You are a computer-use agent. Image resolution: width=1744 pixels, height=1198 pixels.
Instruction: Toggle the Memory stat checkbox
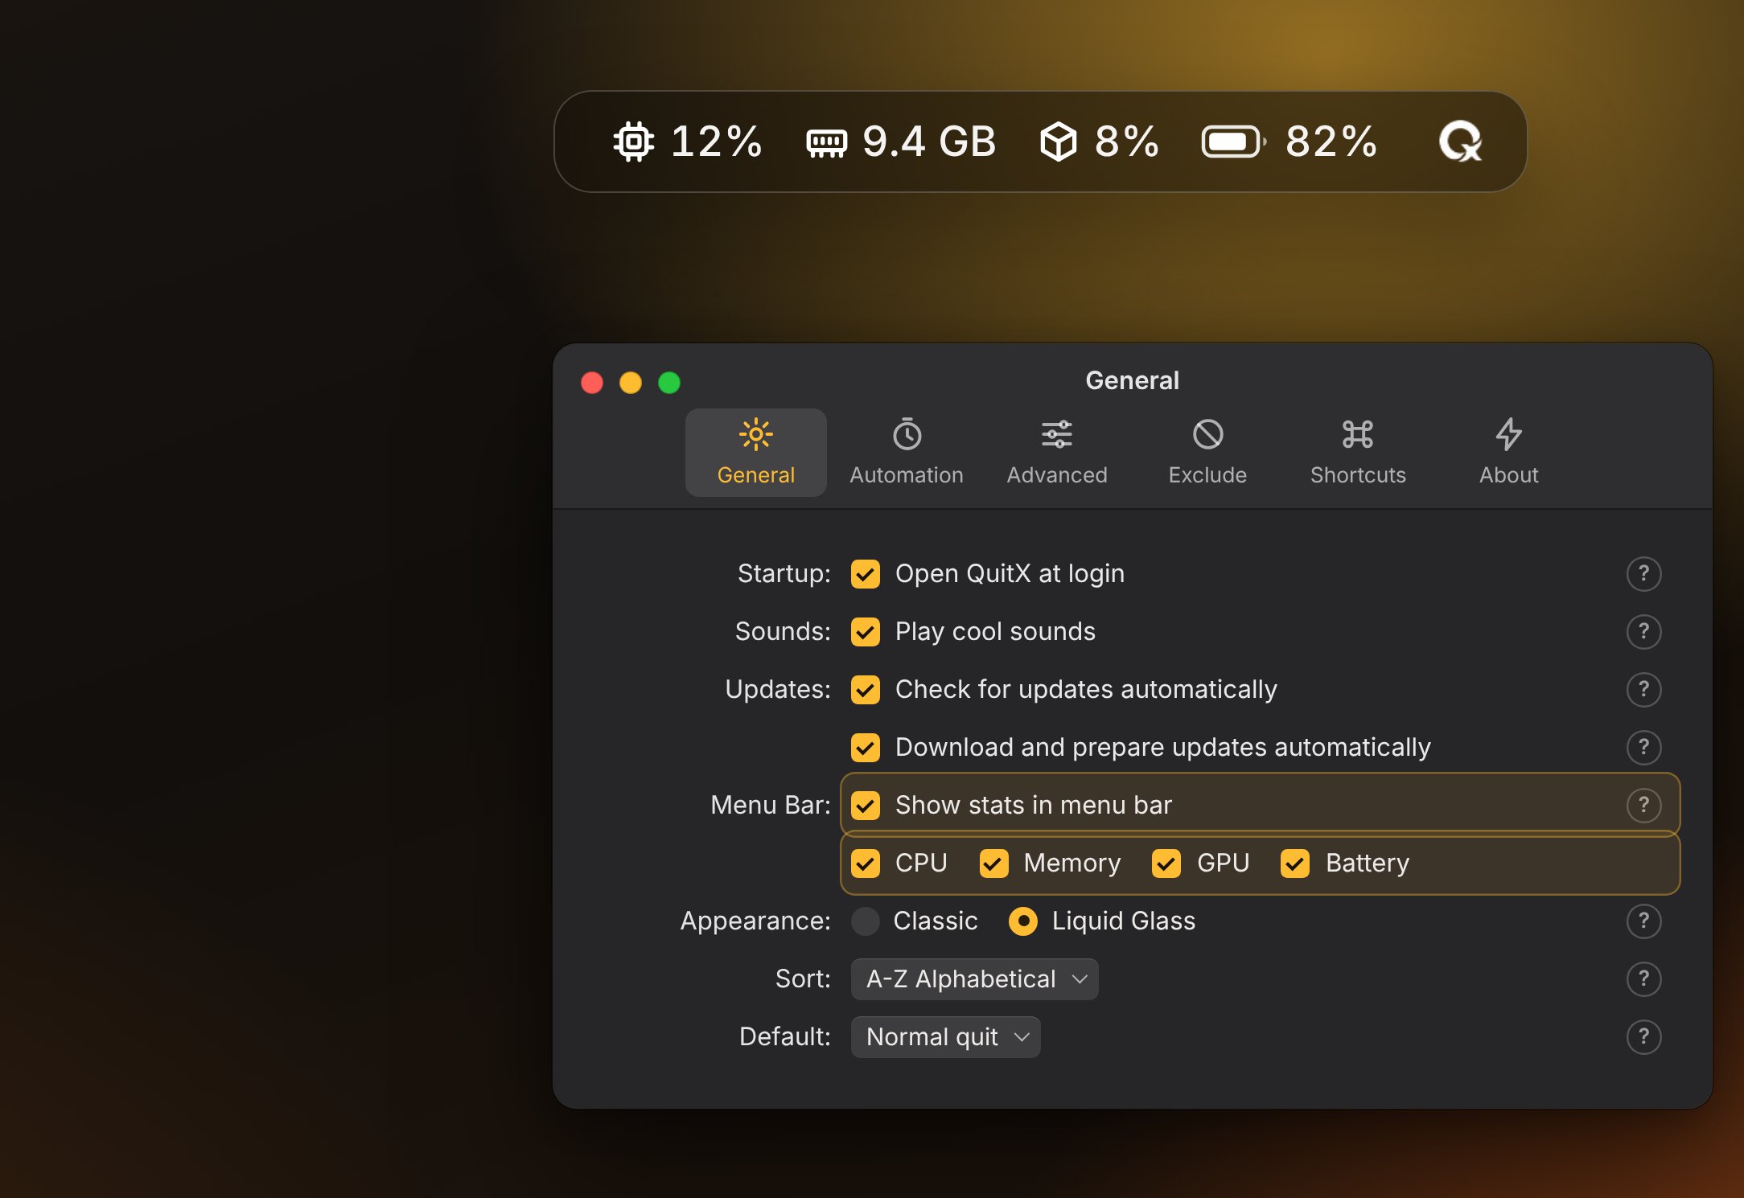(994, 864)
